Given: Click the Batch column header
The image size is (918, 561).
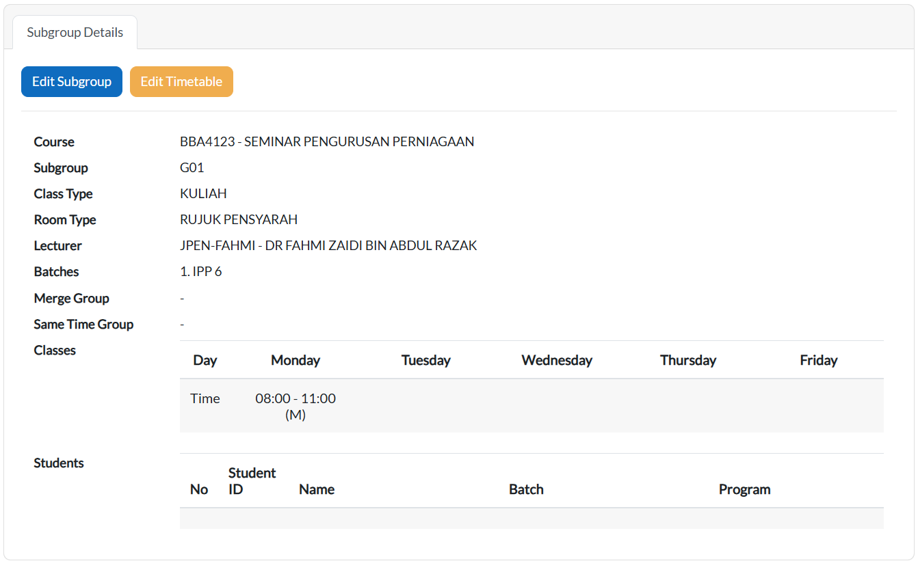Looking at the screenshot, I should [x=526, y=489].
